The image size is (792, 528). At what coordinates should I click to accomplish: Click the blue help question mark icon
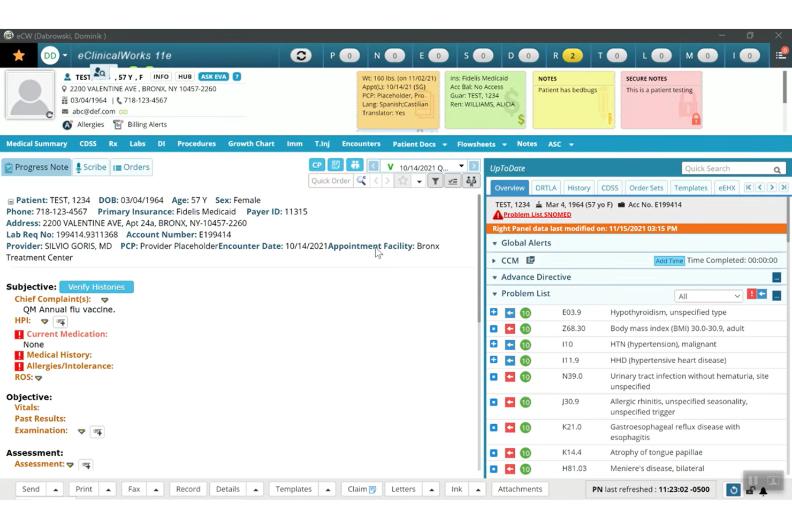[x=237, y=76]
